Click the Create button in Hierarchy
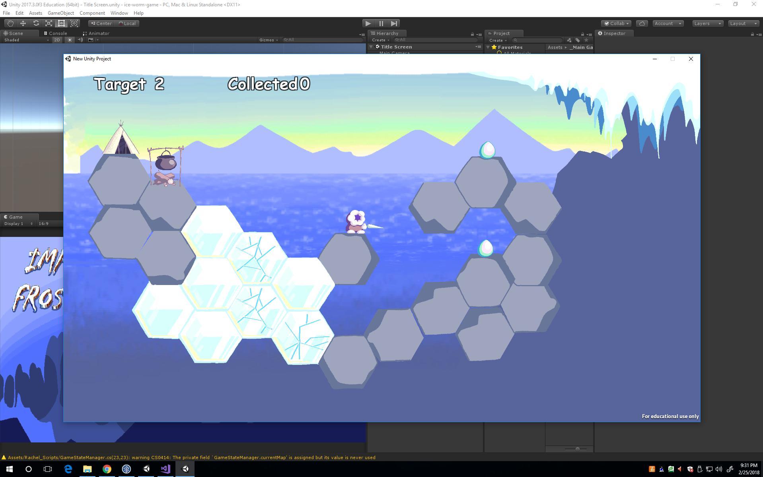The width and height of the screenshot is (763, 477). coord(380,40)
